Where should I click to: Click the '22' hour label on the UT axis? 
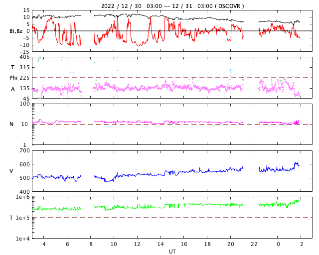pos(254,244)
